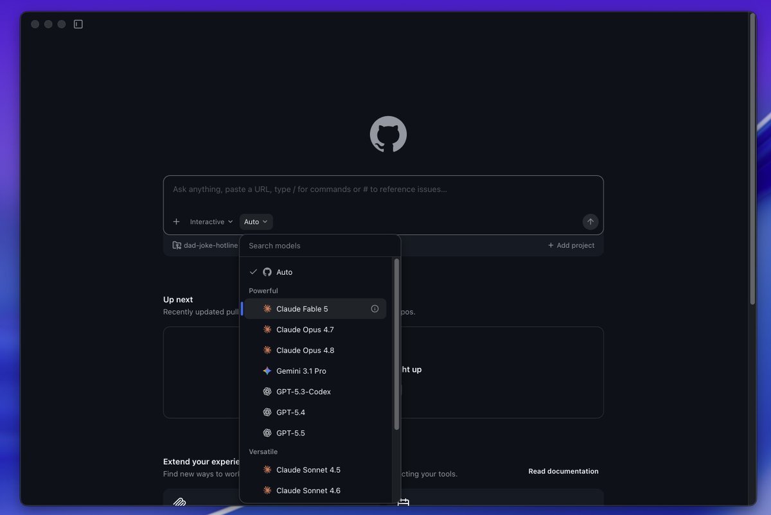The width and height of the screenshot is (771, 515).
Task: Click the Powerful section label
Action: pyautogui.click(x=263, y=291)
